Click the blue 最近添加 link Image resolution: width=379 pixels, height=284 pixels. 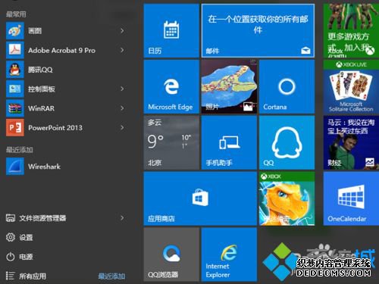pyautogui.click(x=111, y=276)
